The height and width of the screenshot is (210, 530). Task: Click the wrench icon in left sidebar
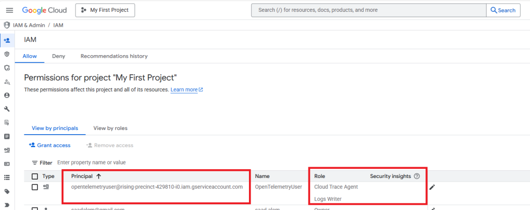[x=7, y=109]
